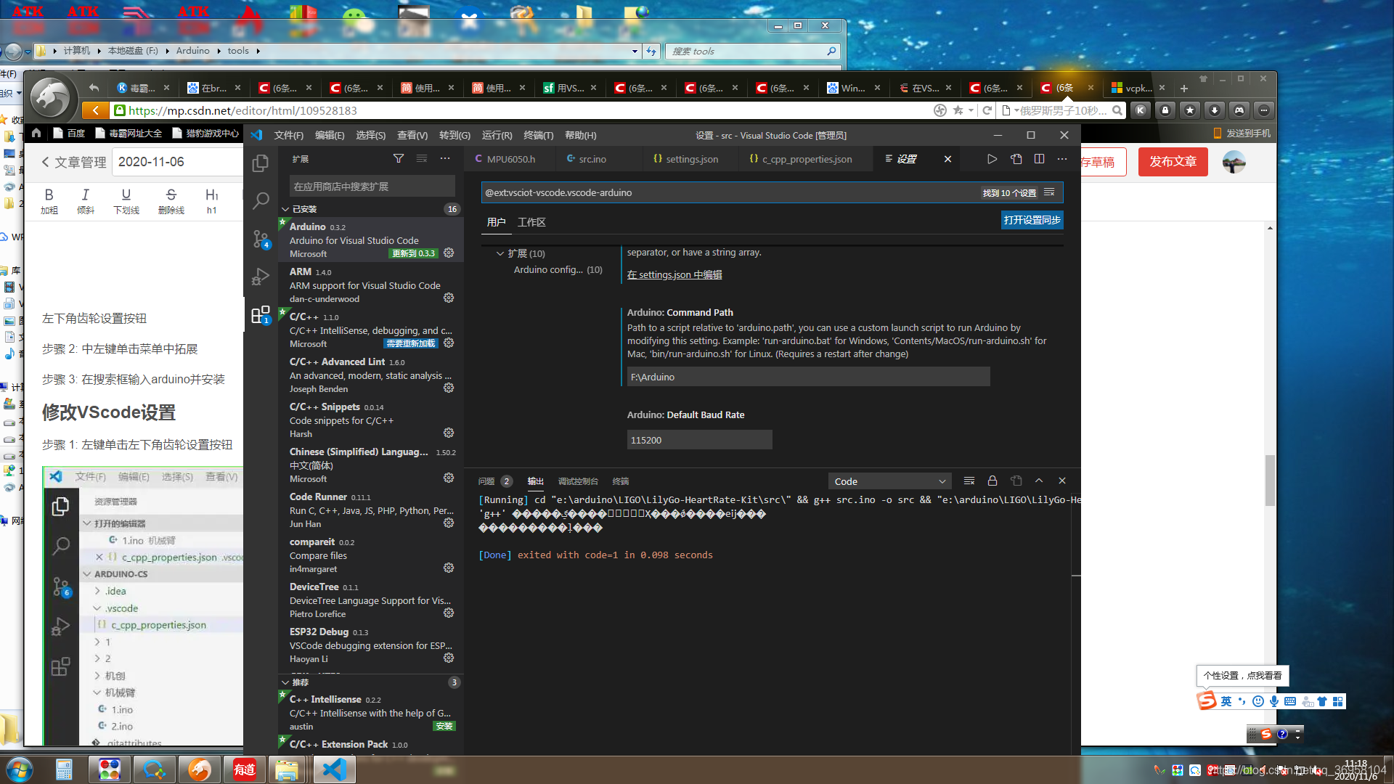Click the funnel filter icon above extensions list
Viewport: 1394px width, 784px height.
point(398,158)
